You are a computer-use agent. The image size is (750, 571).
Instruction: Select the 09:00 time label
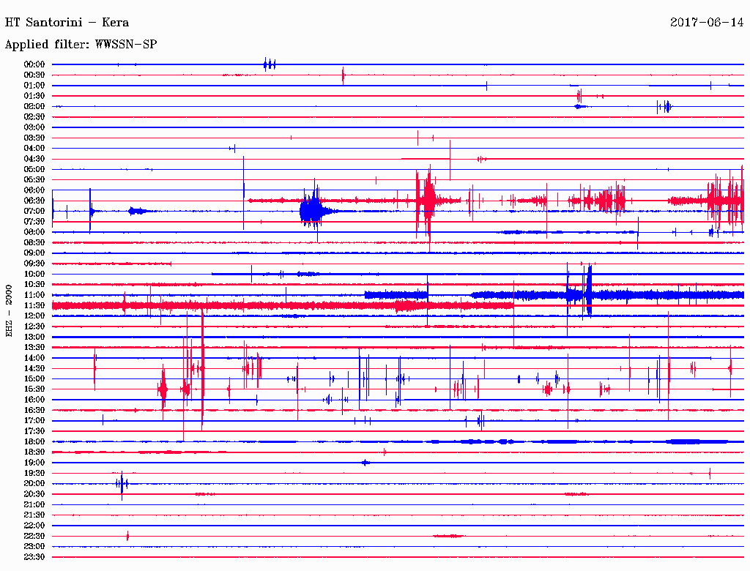pyautogui.click(x=34, y=253)
